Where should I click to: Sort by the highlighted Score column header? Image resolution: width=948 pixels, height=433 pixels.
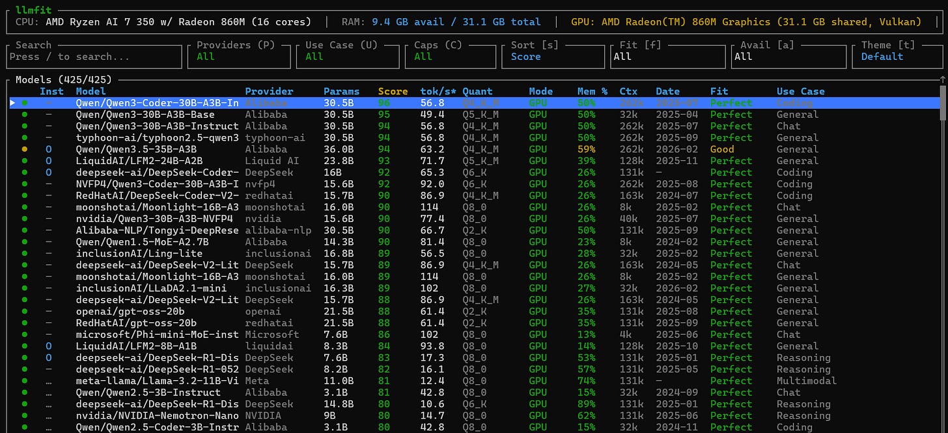click(x=393, y=91)
